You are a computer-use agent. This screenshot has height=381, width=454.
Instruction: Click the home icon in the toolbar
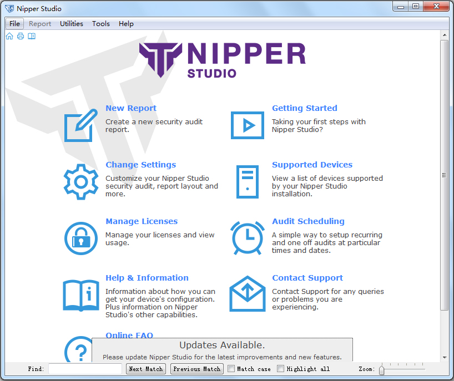point(9,36)
